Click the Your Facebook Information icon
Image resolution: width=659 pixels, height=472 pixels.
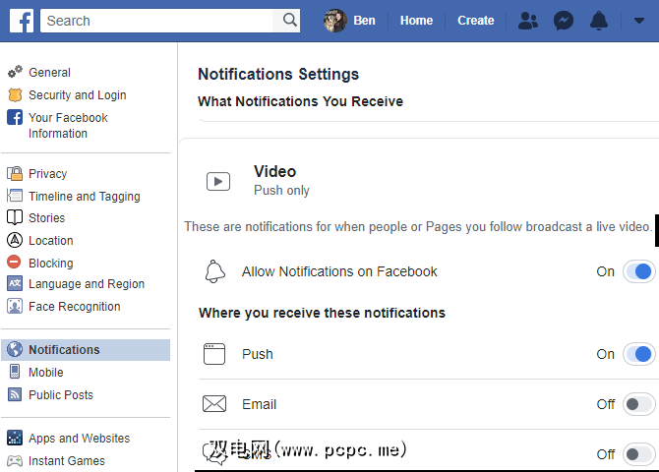[15, 117]
